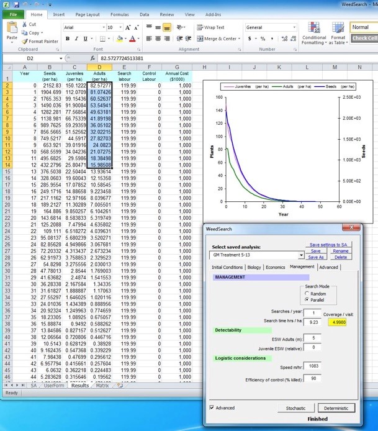The width and height of the screenshot is (378, 431).
Task: Click the Increase Indent icon
Action: (x=188, y=39)
